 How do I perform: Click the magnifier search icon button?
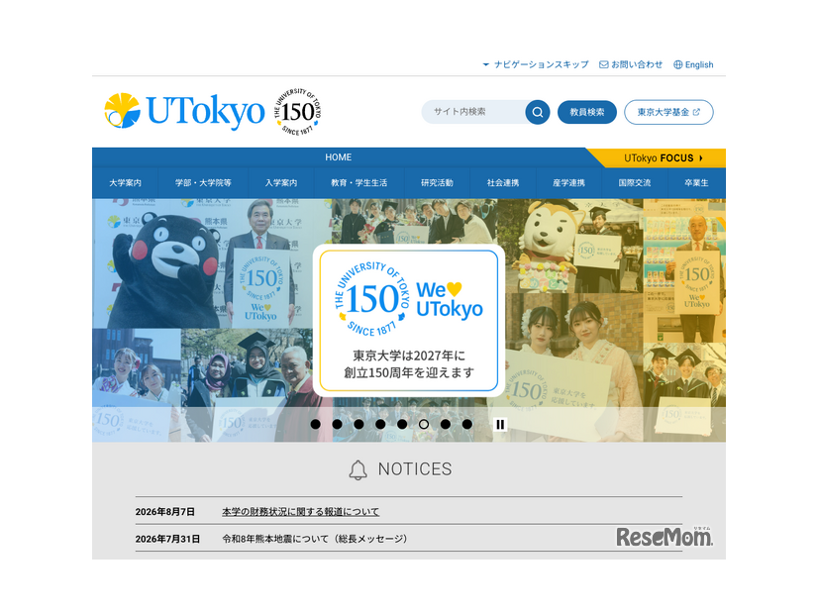click(538, 112)
